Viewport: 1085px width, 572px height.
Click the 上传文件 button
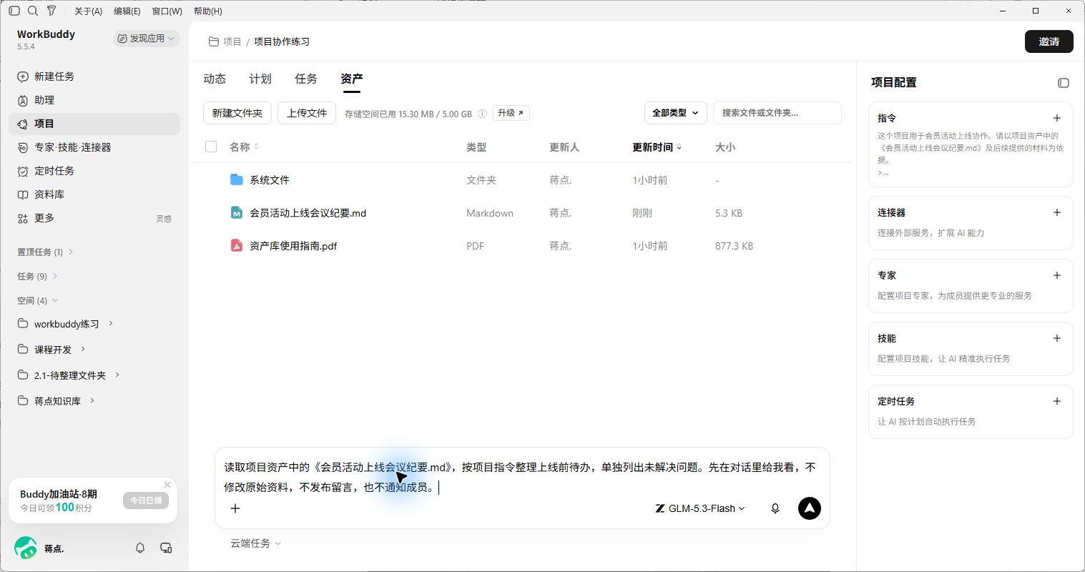(307, 113)
